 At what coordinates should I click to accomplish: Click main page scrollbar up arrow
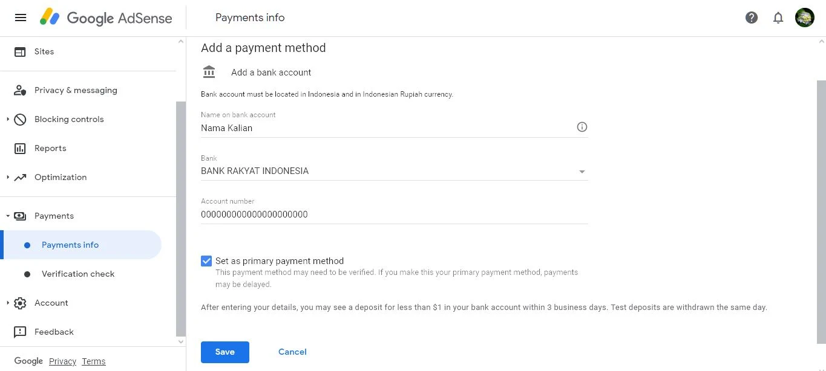pos(821,41)
